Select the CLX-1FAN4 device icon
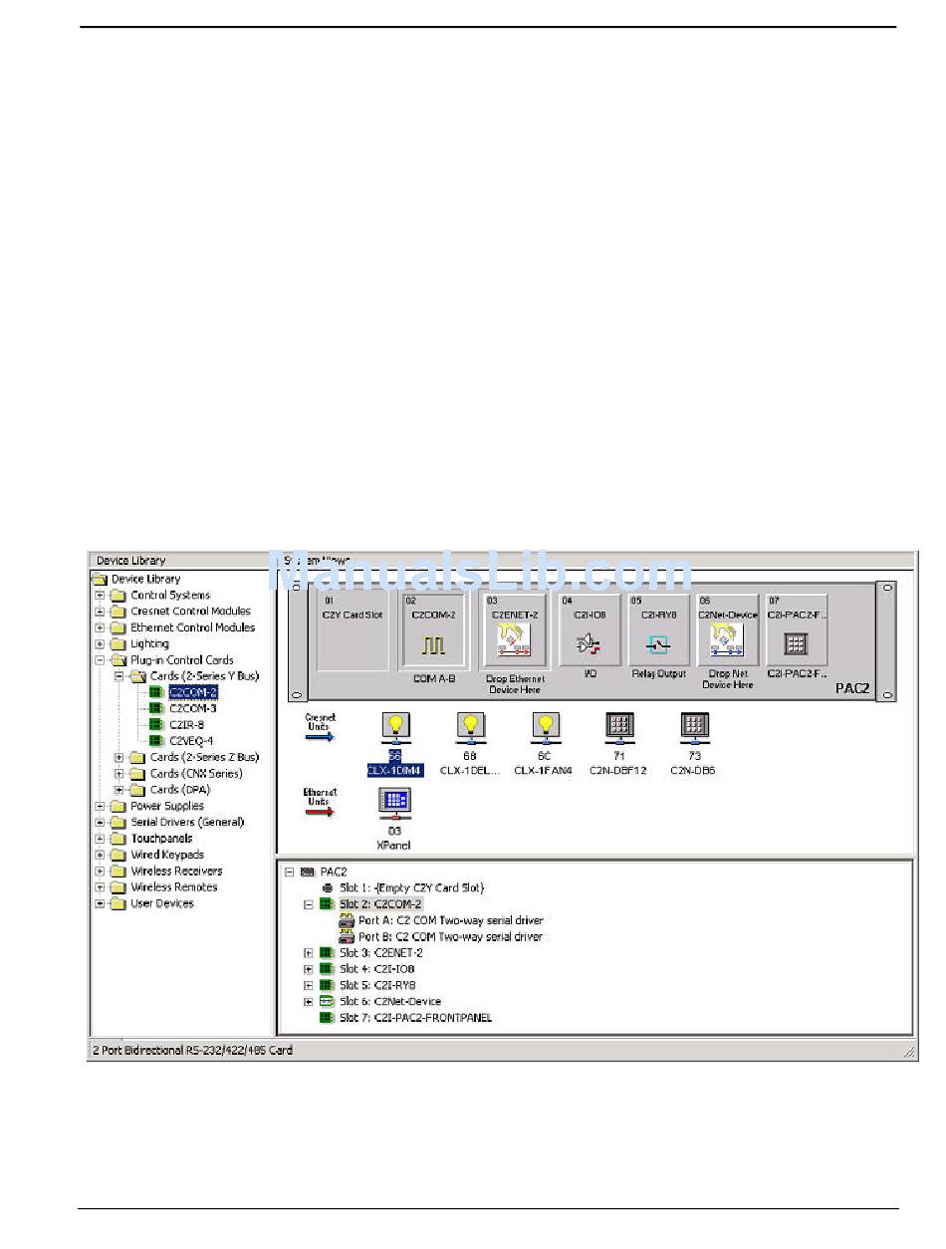 click(544, 730)
